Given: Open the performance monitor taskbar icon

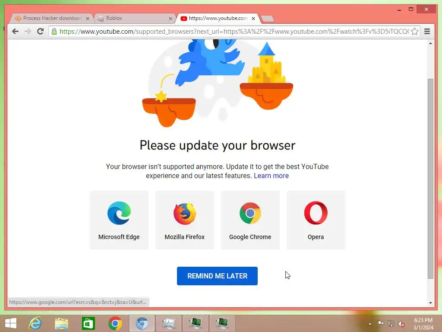Looking at the screenshot, I should pyautogui.click(x=169, y=323).
